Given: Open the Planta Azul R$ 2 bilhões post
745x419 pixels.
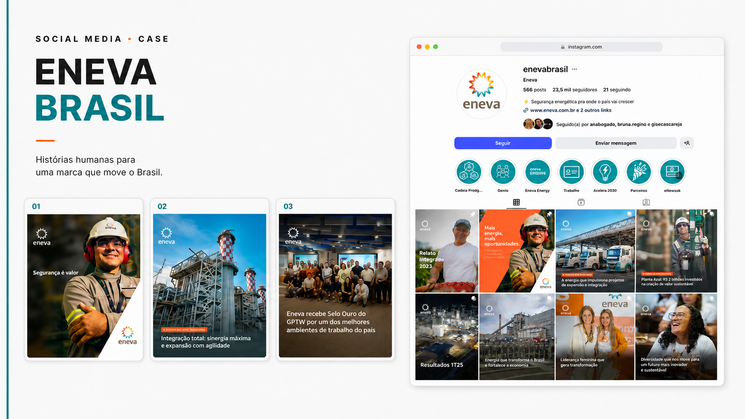Looking at the screenshot, I should (x=676, y=251).
